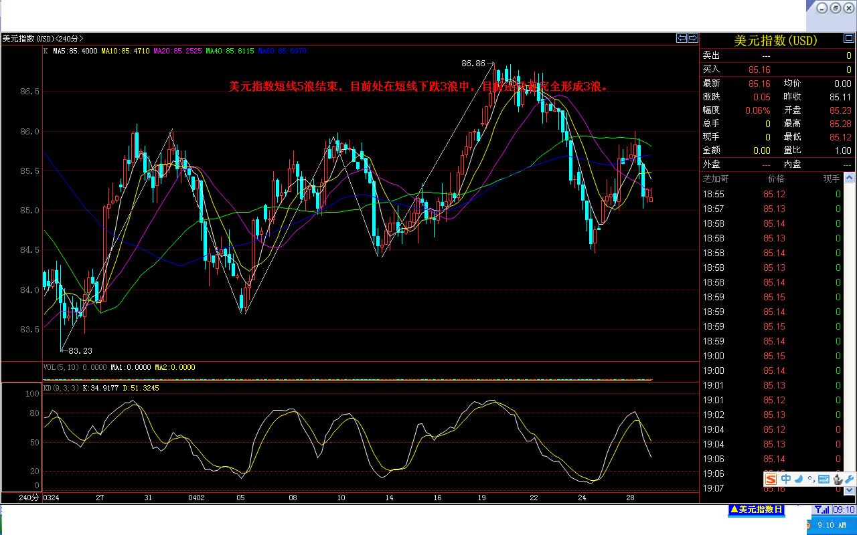Click the MA10:85.4710 indicator label
Viewport: 857px width, 535px height.
(x=125, y=51)
